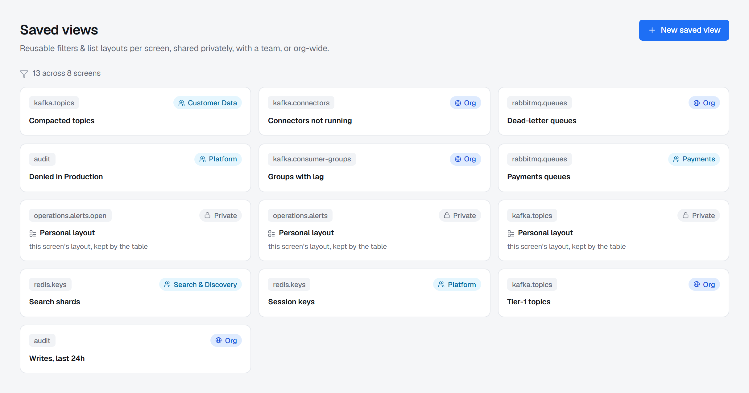Click globe icon on Writes, last 24h card
This screenshot has width=749, height=393.
click(218, 340)
